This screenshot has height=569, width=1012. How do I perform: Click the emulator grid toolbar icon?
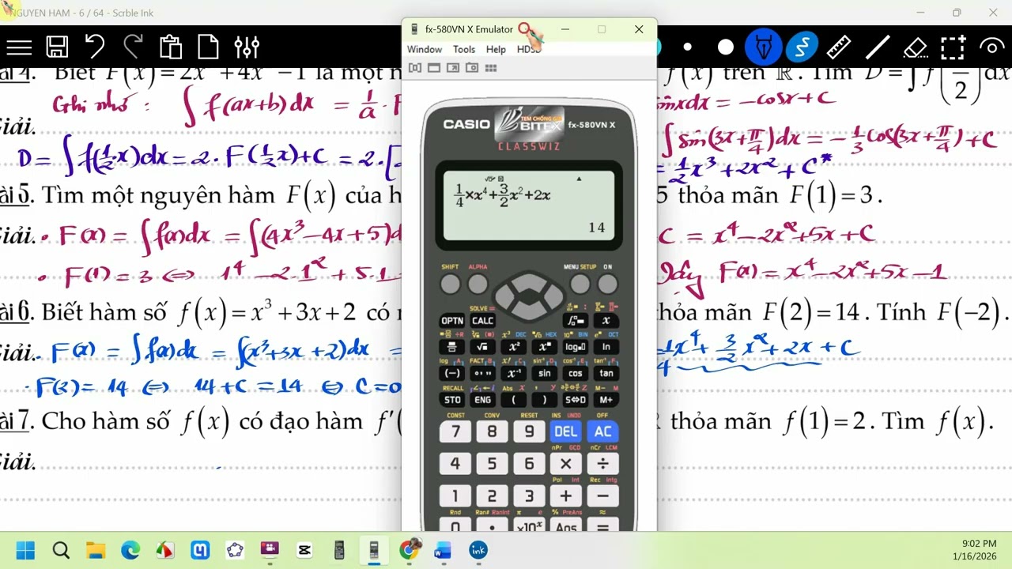click(490, 68)
